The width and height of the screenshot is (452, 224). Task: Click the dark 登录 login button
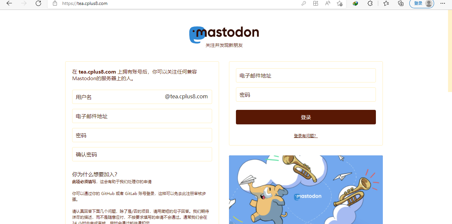point(306,117)
